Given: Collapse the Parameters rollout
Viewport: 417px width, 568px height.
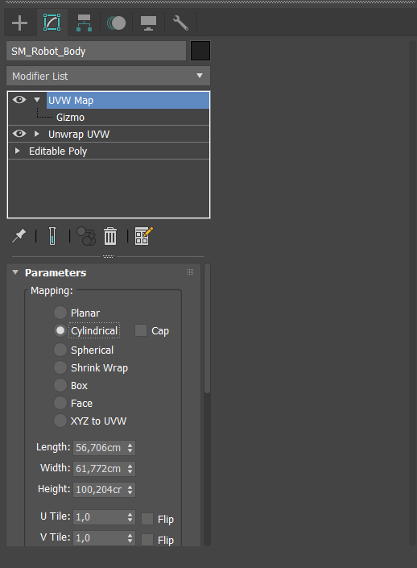Looking at the screenshot, I should [15, 272].
